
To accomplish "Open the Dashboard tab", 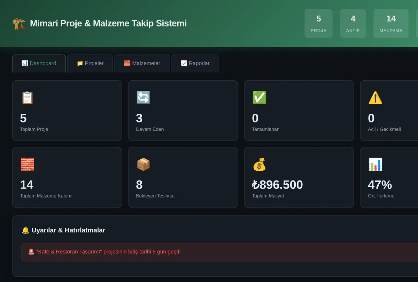I will 39,63.
